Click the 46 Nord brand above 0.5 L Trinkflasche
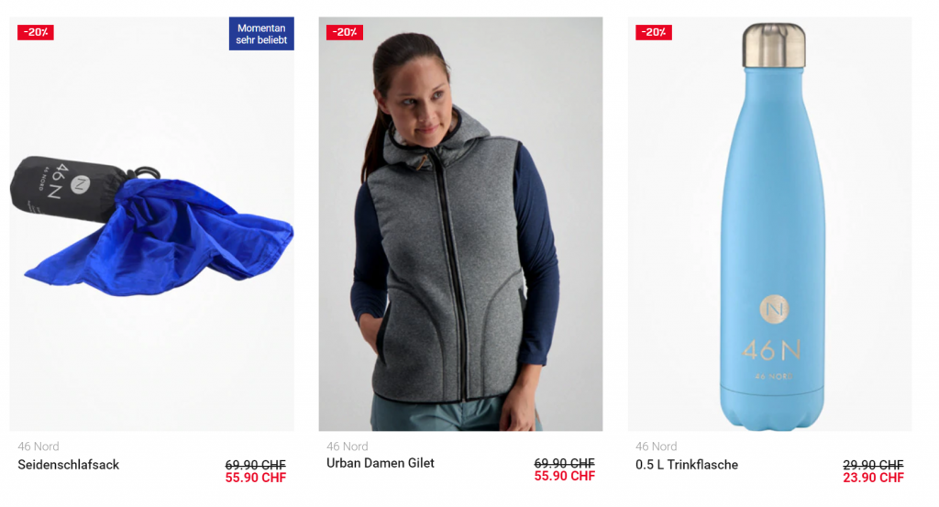The image size is (939, 507). click(x=657, y=446)
